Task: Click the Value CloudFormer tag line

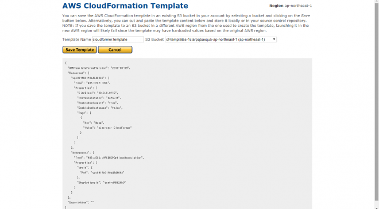Action: point(107,128)
